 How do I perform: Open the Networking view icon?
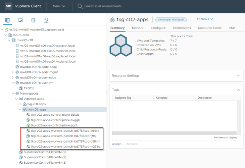click(46, 20)
